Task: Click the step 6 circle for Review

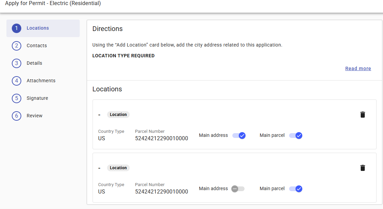Action: point(17,116)
